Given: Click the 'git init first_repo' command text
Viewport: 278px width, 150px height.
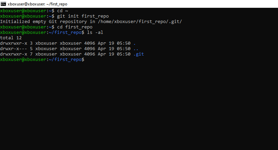Looking at the screenshot, I should click(x=83, y=16).
